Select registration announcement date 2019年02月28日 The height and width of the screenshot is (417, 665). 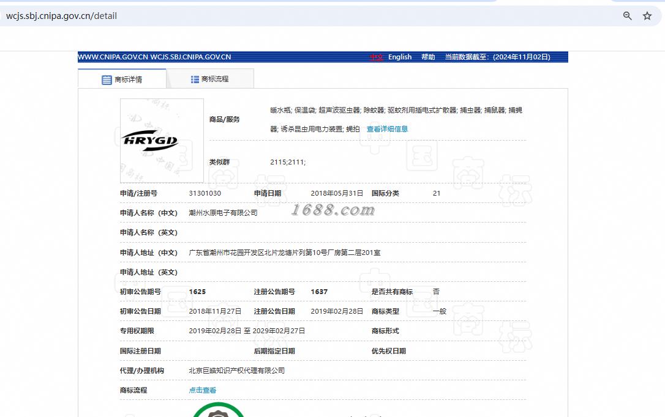(337, 311)
